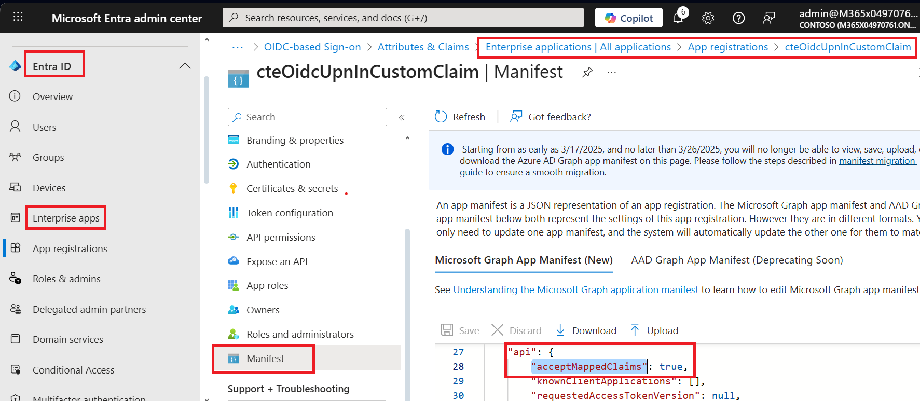
Task: Click the Groups people icon
Action: 16,157
